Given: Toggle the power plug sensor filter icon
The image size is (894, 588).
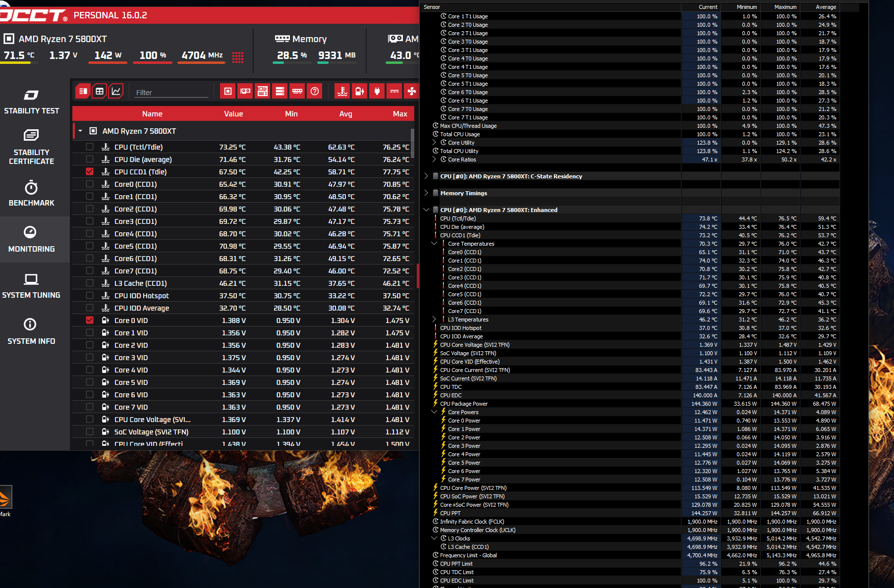Looking at the screenshot, I should (x=377, y=91).
